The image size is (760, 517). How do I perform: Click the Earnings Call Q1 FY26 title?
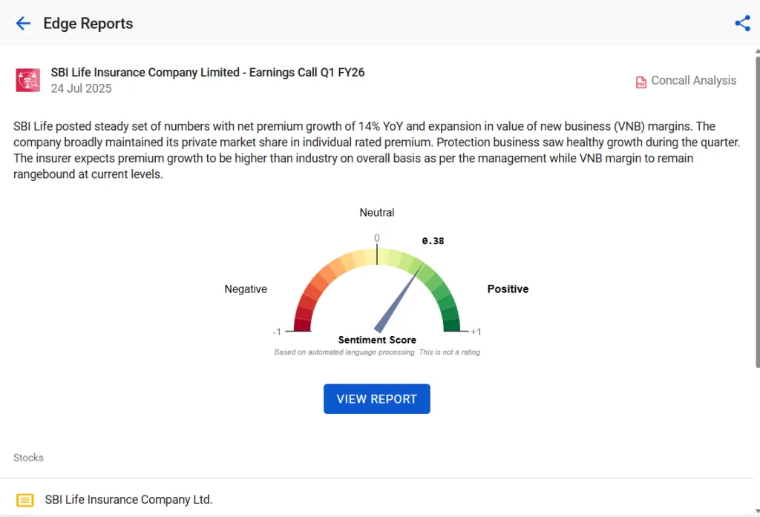click(208, 73)
